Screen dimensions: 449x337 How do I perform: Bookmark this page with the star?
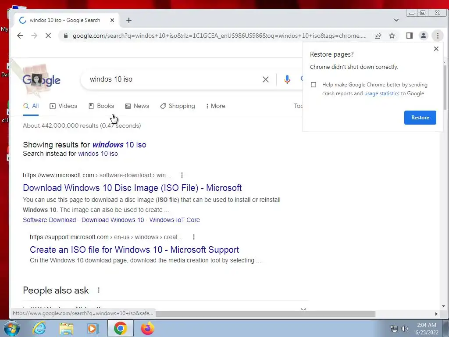pos(392,36)
